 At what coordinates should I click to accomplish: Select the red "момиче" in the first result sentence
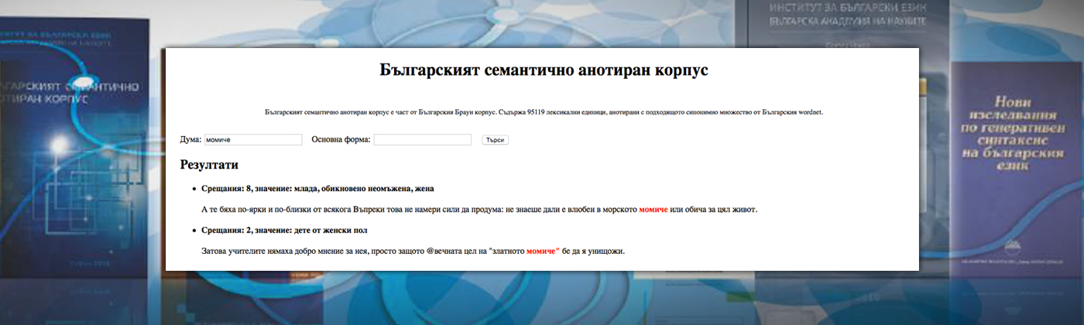[653, 210]
